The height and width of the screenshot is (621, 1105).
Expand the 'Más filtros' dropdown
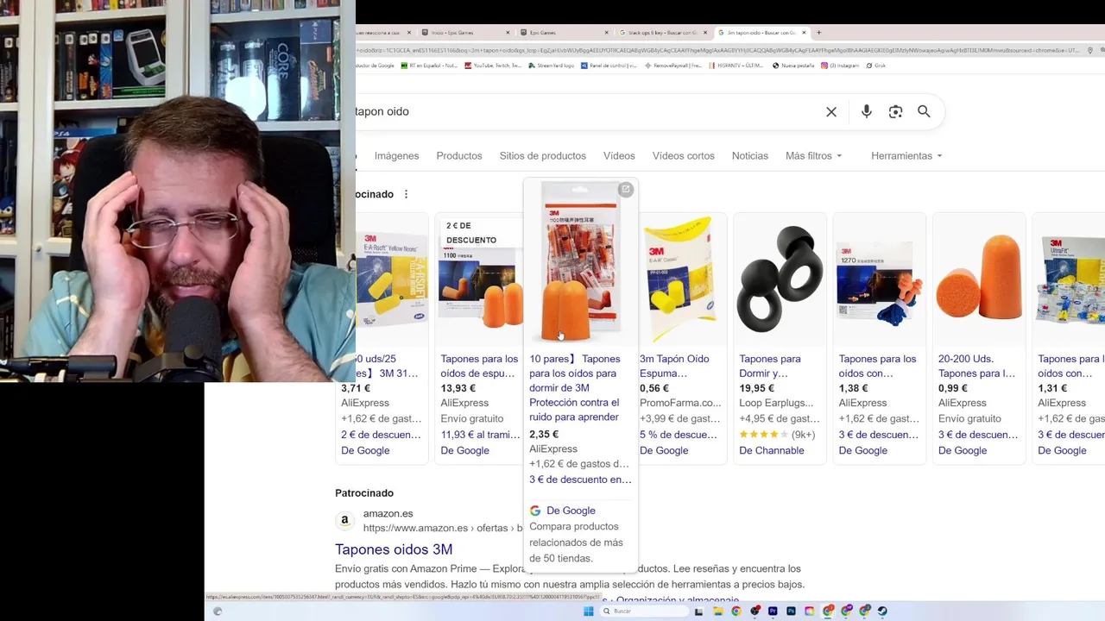(813, 156)
